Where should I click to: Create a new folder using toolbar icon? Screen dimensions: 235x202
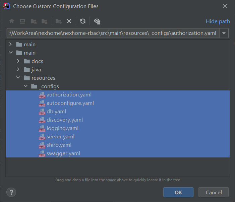(x=58, y=21)
